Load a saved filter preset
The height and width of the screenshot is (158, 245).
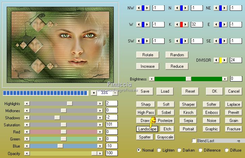tap(165, 91)
